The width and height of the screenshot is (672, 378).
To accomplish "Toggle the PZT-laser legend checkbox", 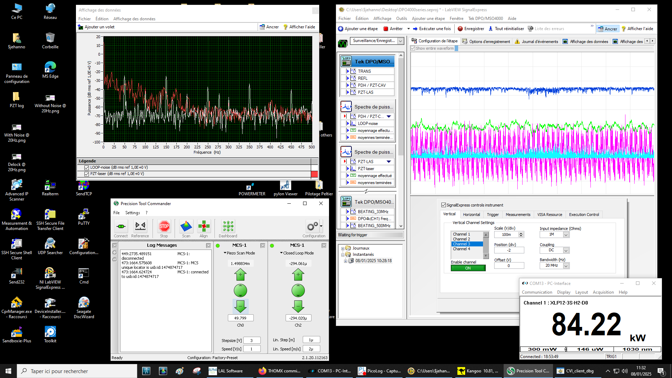I will point(86,174).
